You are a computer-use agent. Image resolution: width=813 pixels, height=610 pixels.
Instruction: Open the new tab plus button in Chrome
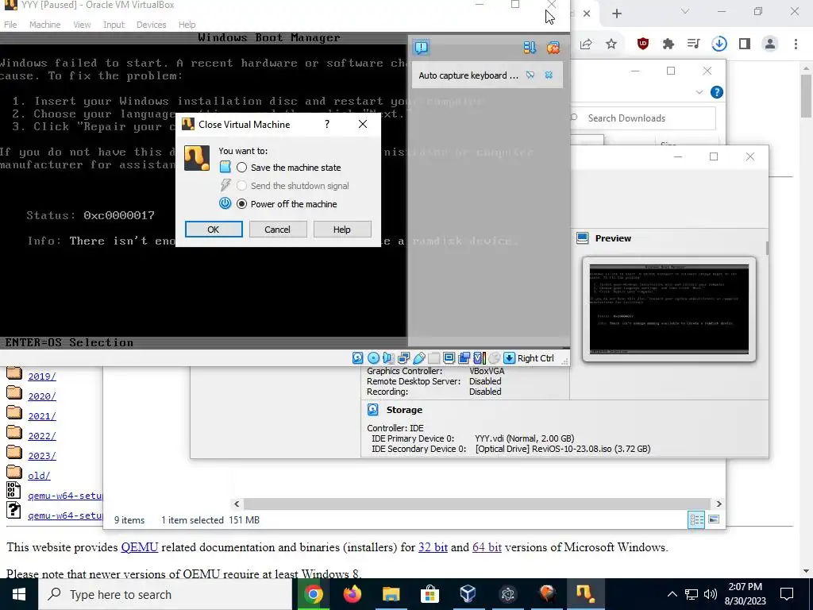coord(616,13)
